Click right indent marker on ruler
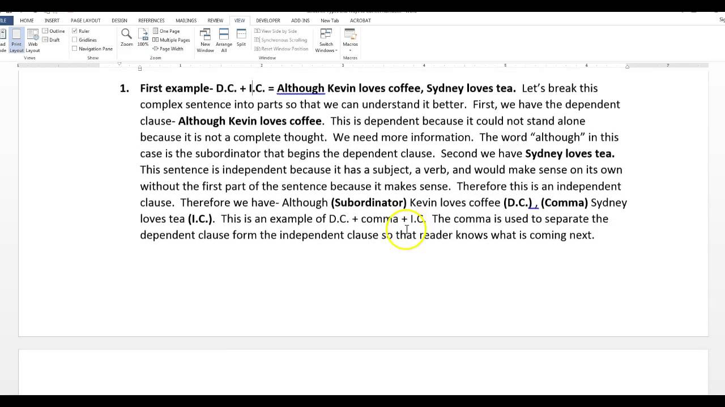725x407 pixels. pyautogui.click(x=627, y=67)
